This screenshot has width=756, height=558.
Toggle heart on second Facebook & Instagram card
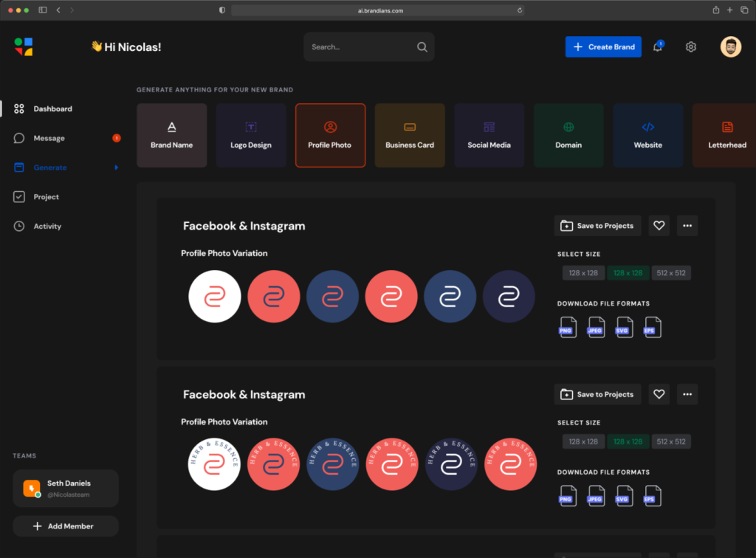click(659, 394)
